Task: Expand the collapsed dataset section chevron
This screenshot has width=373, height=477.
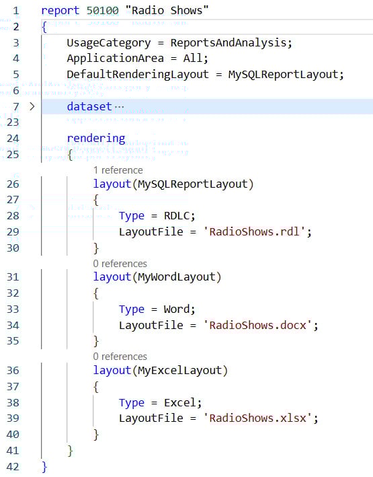Action: click(32, 106)
